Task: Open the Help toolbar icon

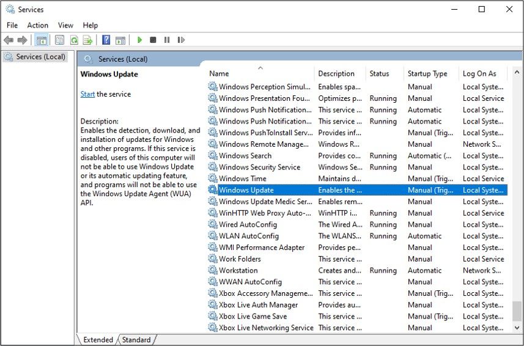Action: (106, 40)
